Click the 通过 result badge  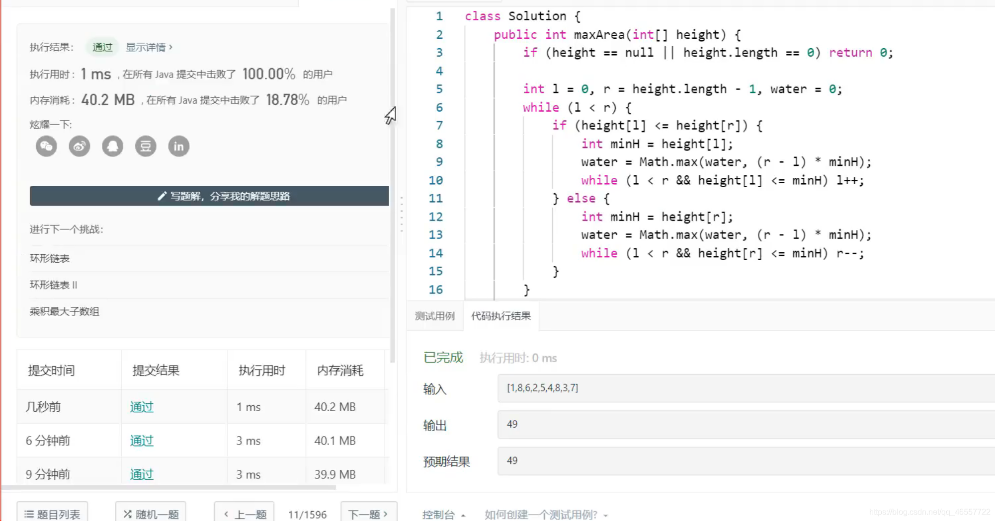click(x=102, y=47)
